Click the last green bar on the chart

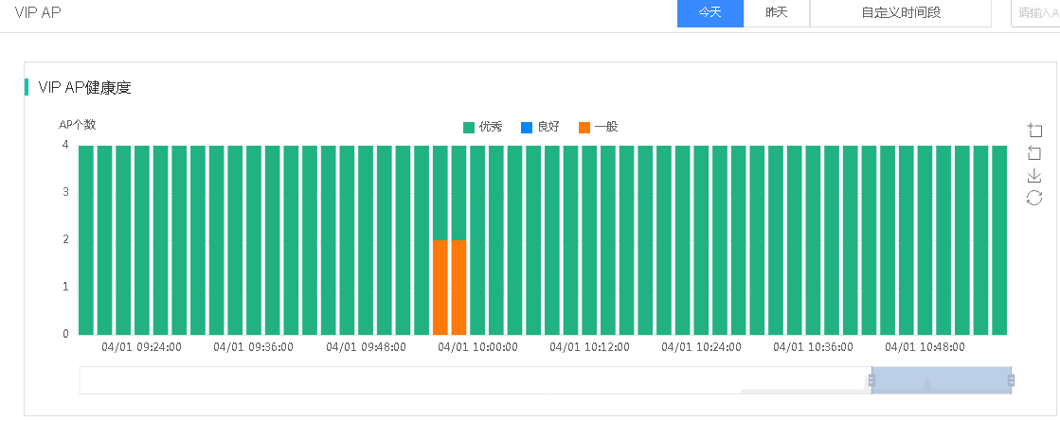(x=998, y=239)
